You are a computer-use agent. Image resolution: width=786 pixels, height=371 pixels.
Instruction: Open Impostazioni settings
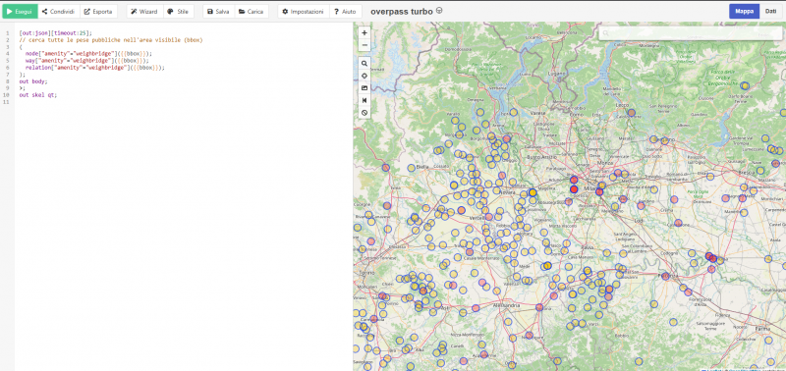coord(304,11)
